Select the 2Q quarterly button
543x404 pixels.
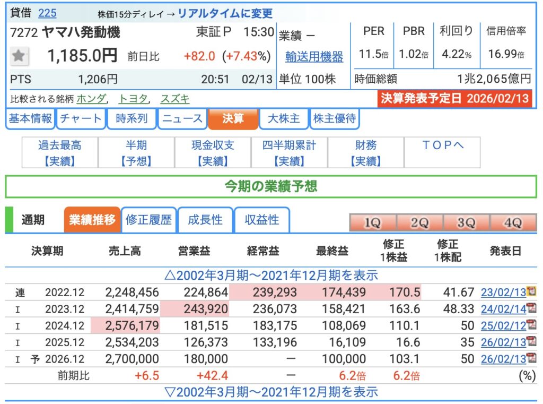click(x=419, y=223)
